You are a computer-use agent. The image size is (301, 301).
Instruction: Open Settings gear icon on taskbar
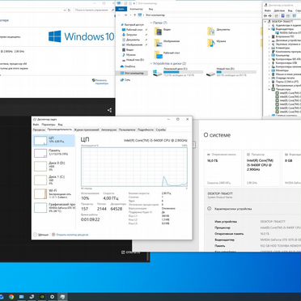click(x=53, y=297)
